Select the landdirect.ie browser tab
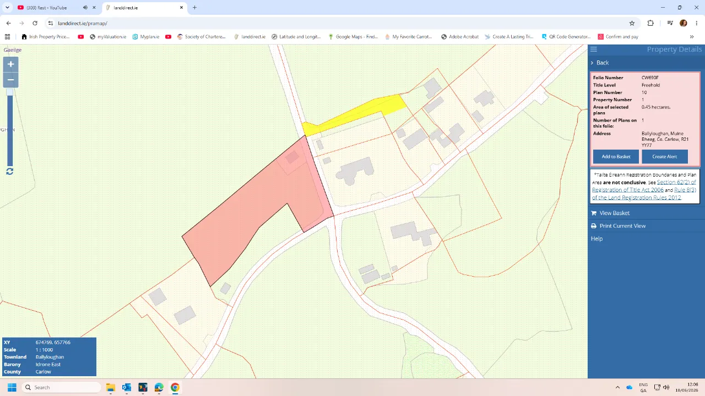The height and width of the screenshot is (396, 705). point(144,8)
